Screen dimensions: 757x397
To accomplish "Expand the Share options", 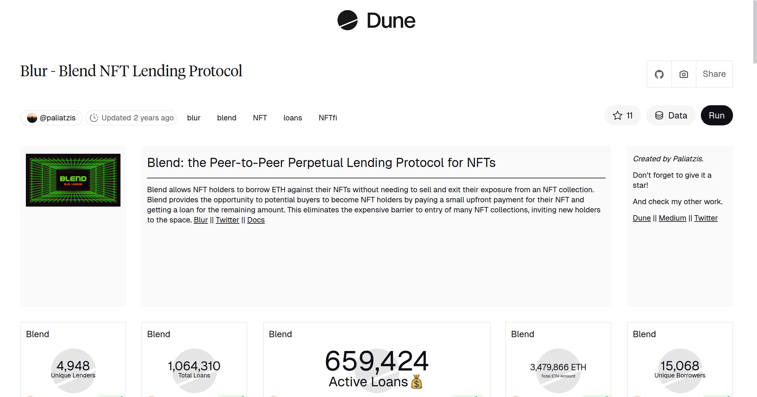I will tap(714, 74).
